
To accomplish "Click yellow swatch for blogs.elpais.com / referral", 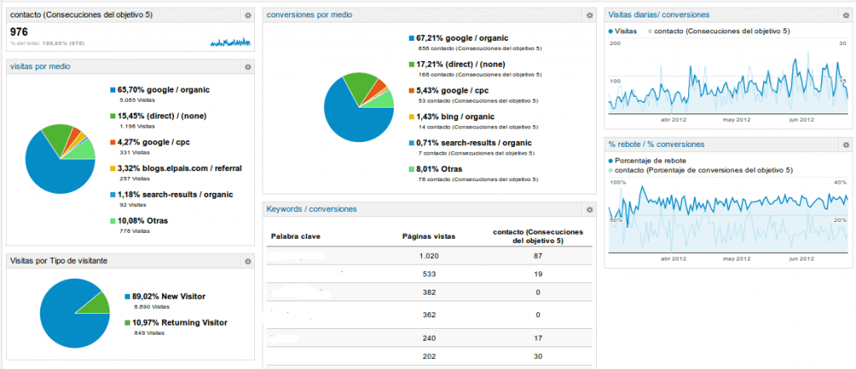I will pyautogui.click(x=113, y=169).
